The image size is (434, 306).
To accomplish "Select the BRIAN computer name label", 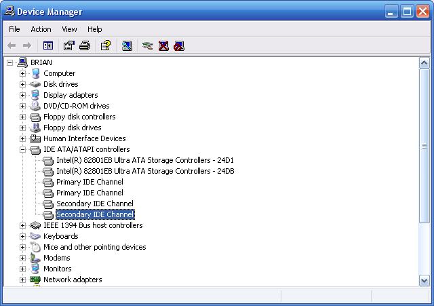I will click(x=41, y=62).
